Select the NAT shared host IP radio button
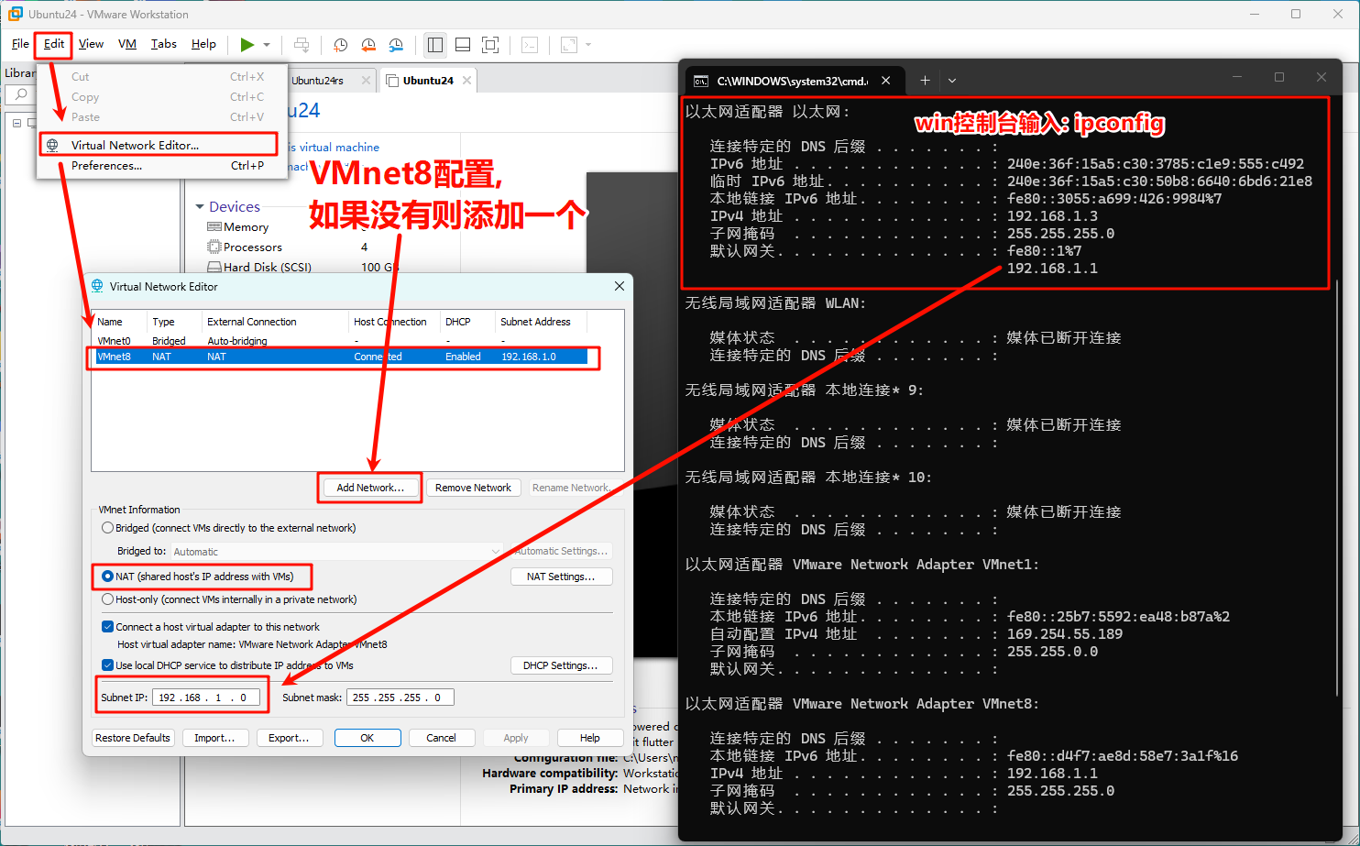The image size is (1360, 846). pos(108,577)
